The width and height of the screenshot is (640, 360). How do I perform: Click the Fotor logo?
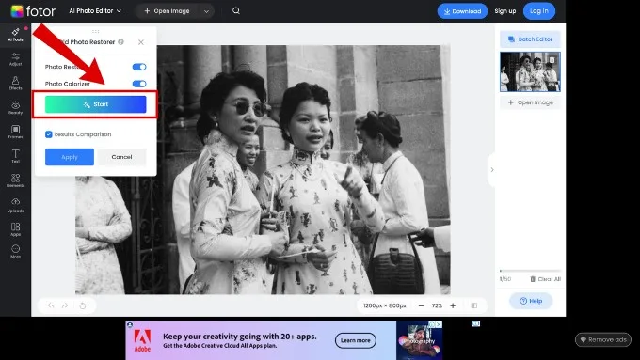pos(33,11)
